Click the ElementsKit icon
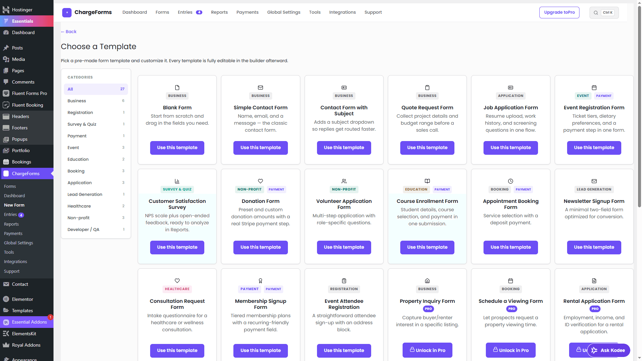The image size is (642, 361). tap(6, 334)
